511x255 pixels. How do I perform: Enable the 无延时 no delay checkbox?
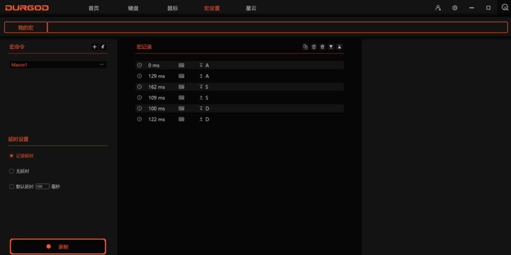point(11,171)
